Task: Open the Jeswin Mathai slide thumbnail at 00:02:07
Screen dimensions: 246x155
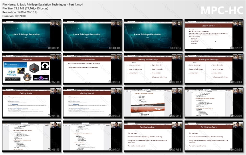Action: [x=214, y=35]
